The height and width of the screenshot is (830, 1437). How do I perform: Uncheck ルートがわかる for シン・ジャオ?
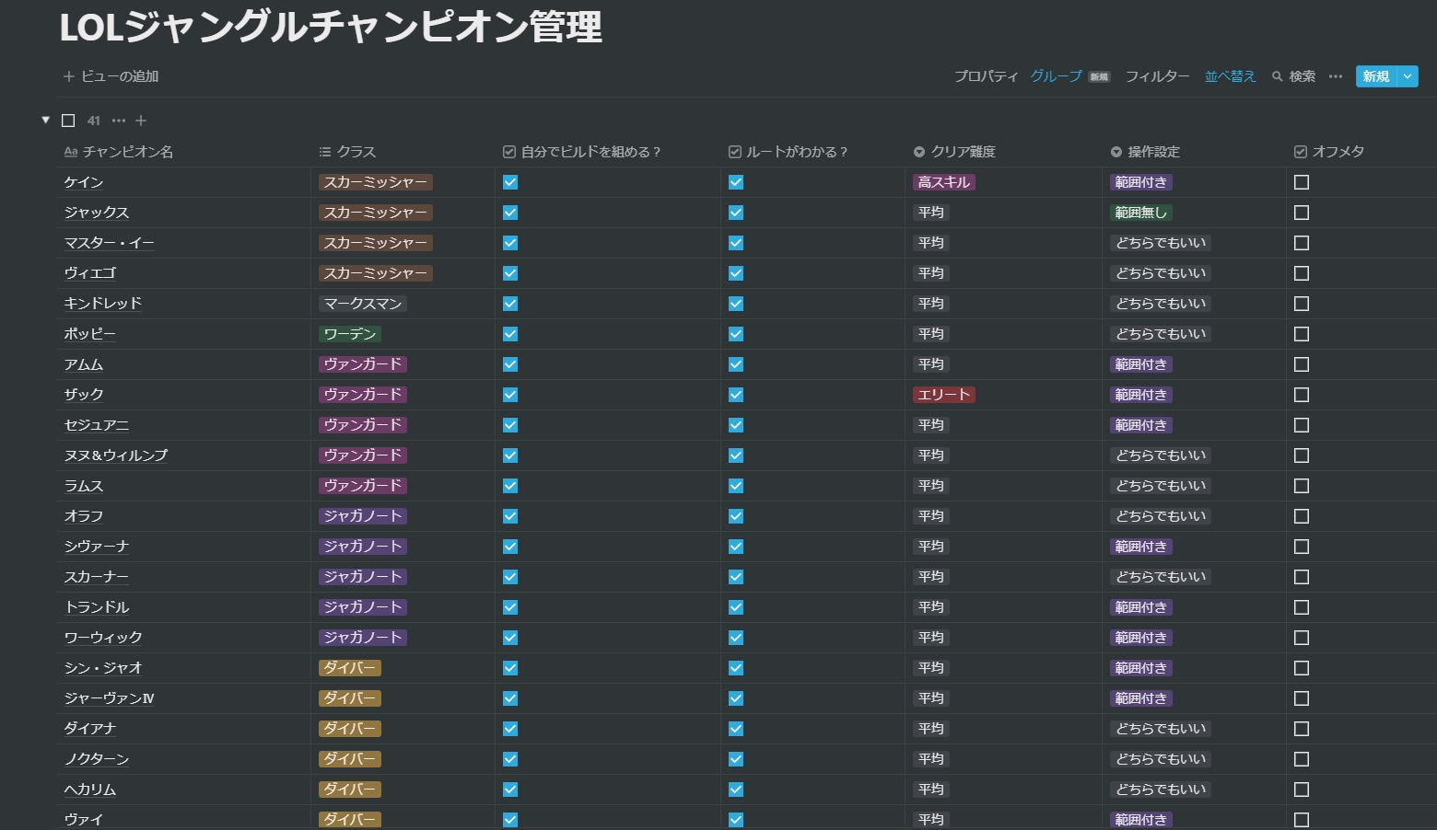(735, 668)
